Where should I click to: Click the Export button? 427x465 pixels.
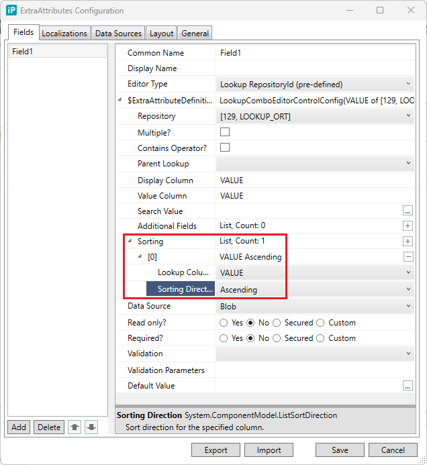tap(216, 450)
